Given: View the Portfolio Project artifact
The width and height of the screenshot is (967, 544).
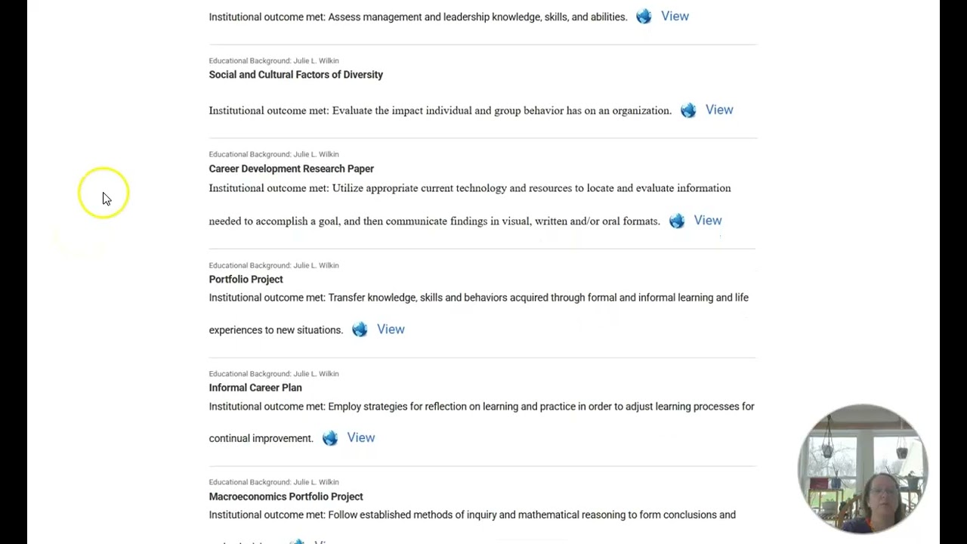Looking at the screenshot, I should point(391,329).
